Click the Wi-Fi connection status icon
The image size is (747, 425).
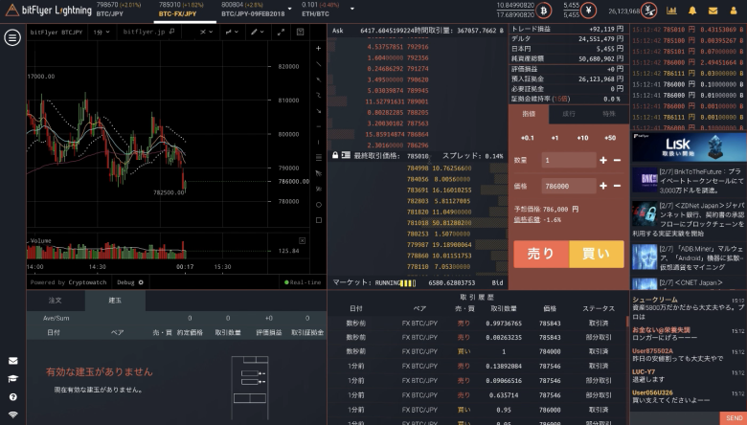(12, 415)
